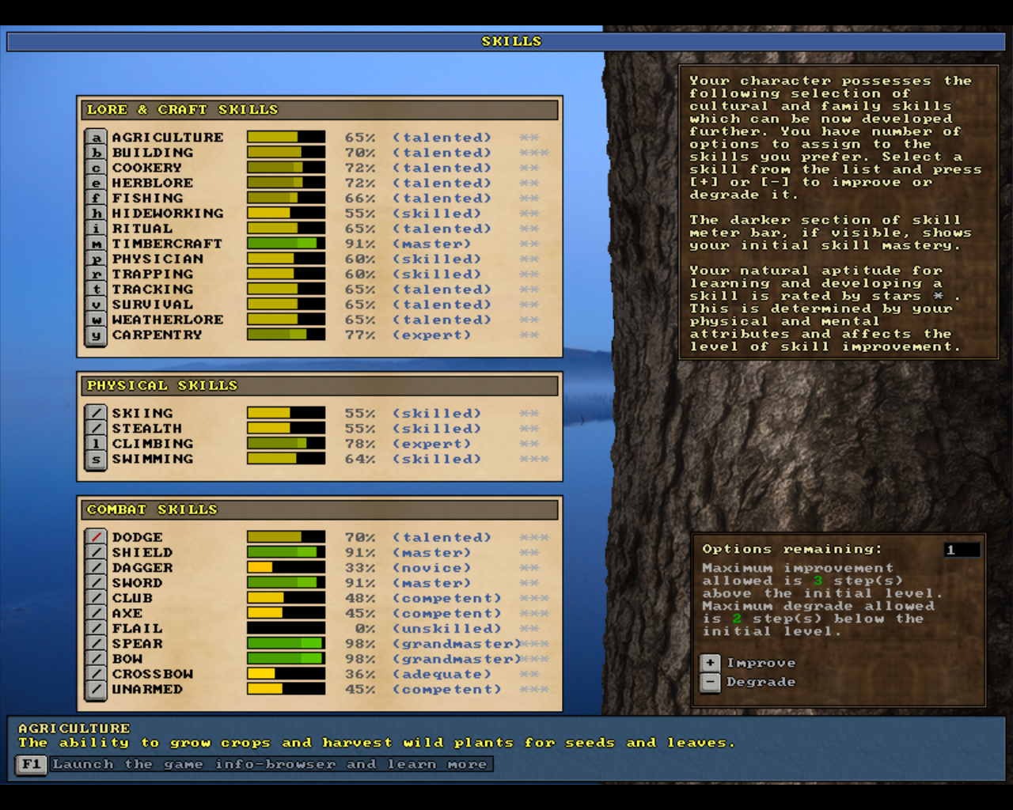This screenshot has height=810, width=1013.
Task: Click the F1 key icon for info-browser
Action: (32, 765)
